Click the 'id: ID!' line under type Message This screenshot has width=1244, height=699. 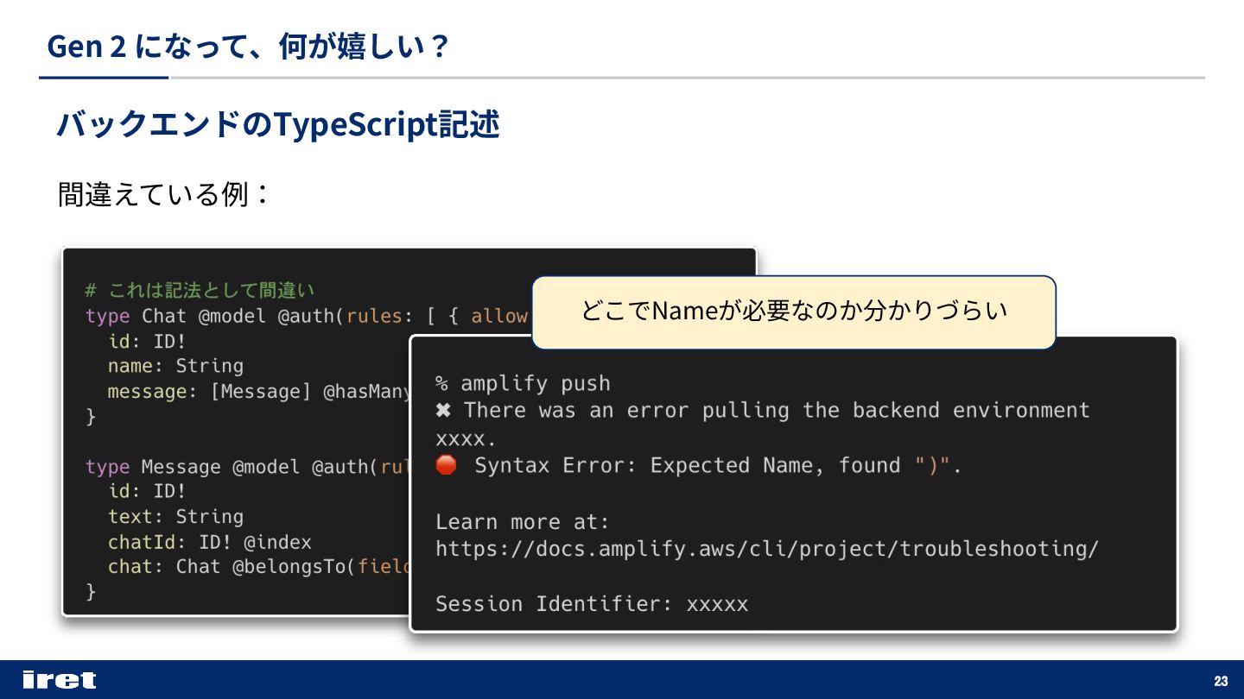(147, 492)
